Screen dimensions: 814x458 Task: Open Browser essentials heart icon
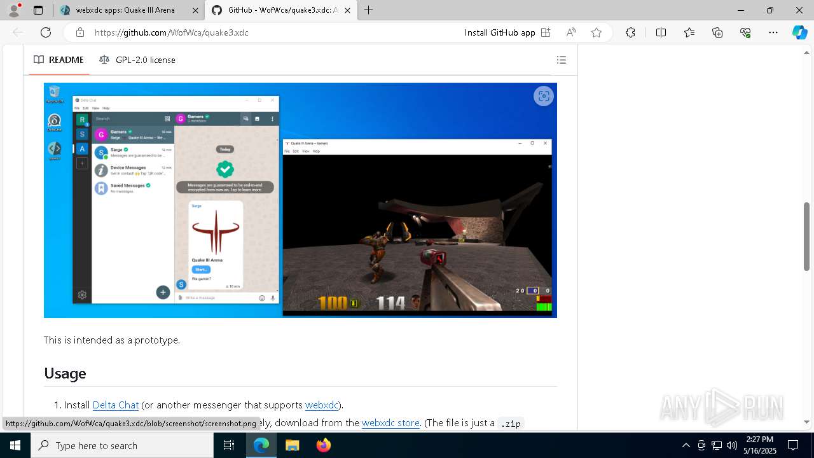tap(745, 32)
